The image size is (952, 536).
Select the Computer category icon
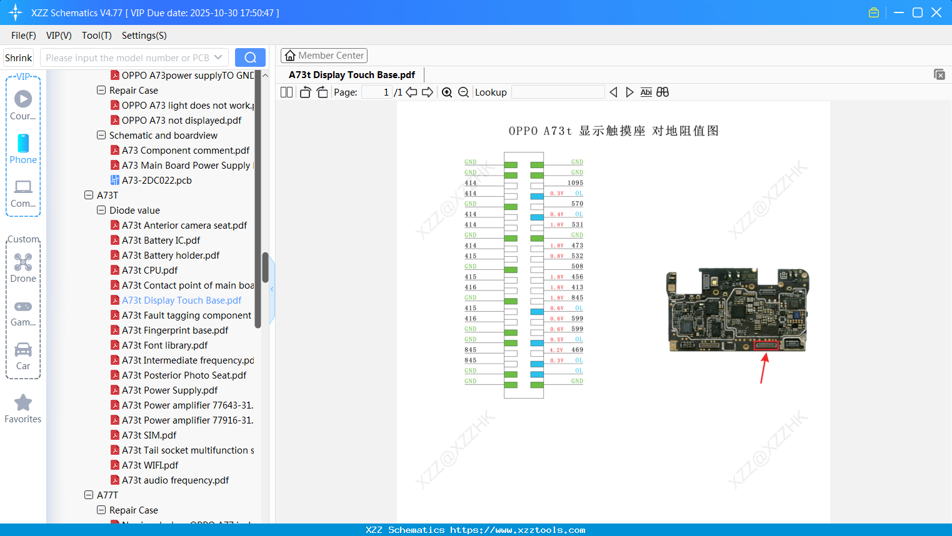(23, 194)
